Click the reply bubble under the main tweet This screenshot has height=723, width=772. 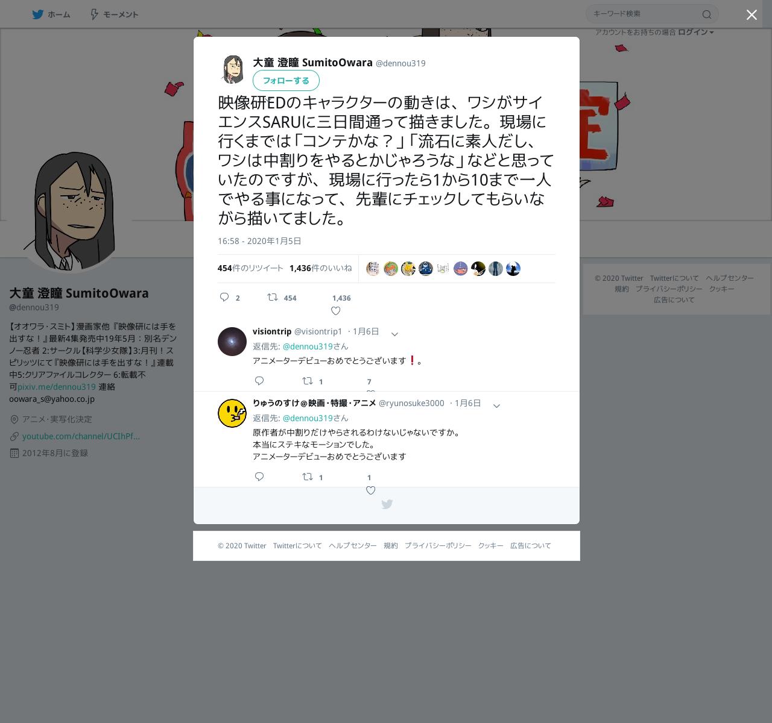click(224, 297)
